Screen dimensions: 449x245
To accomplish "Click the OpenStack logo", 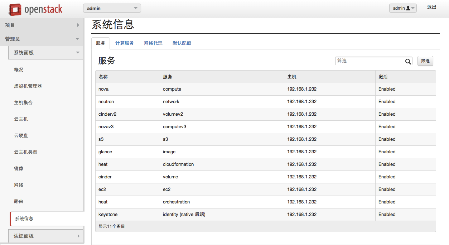I will pyautogui.click(x=36, y=9).
